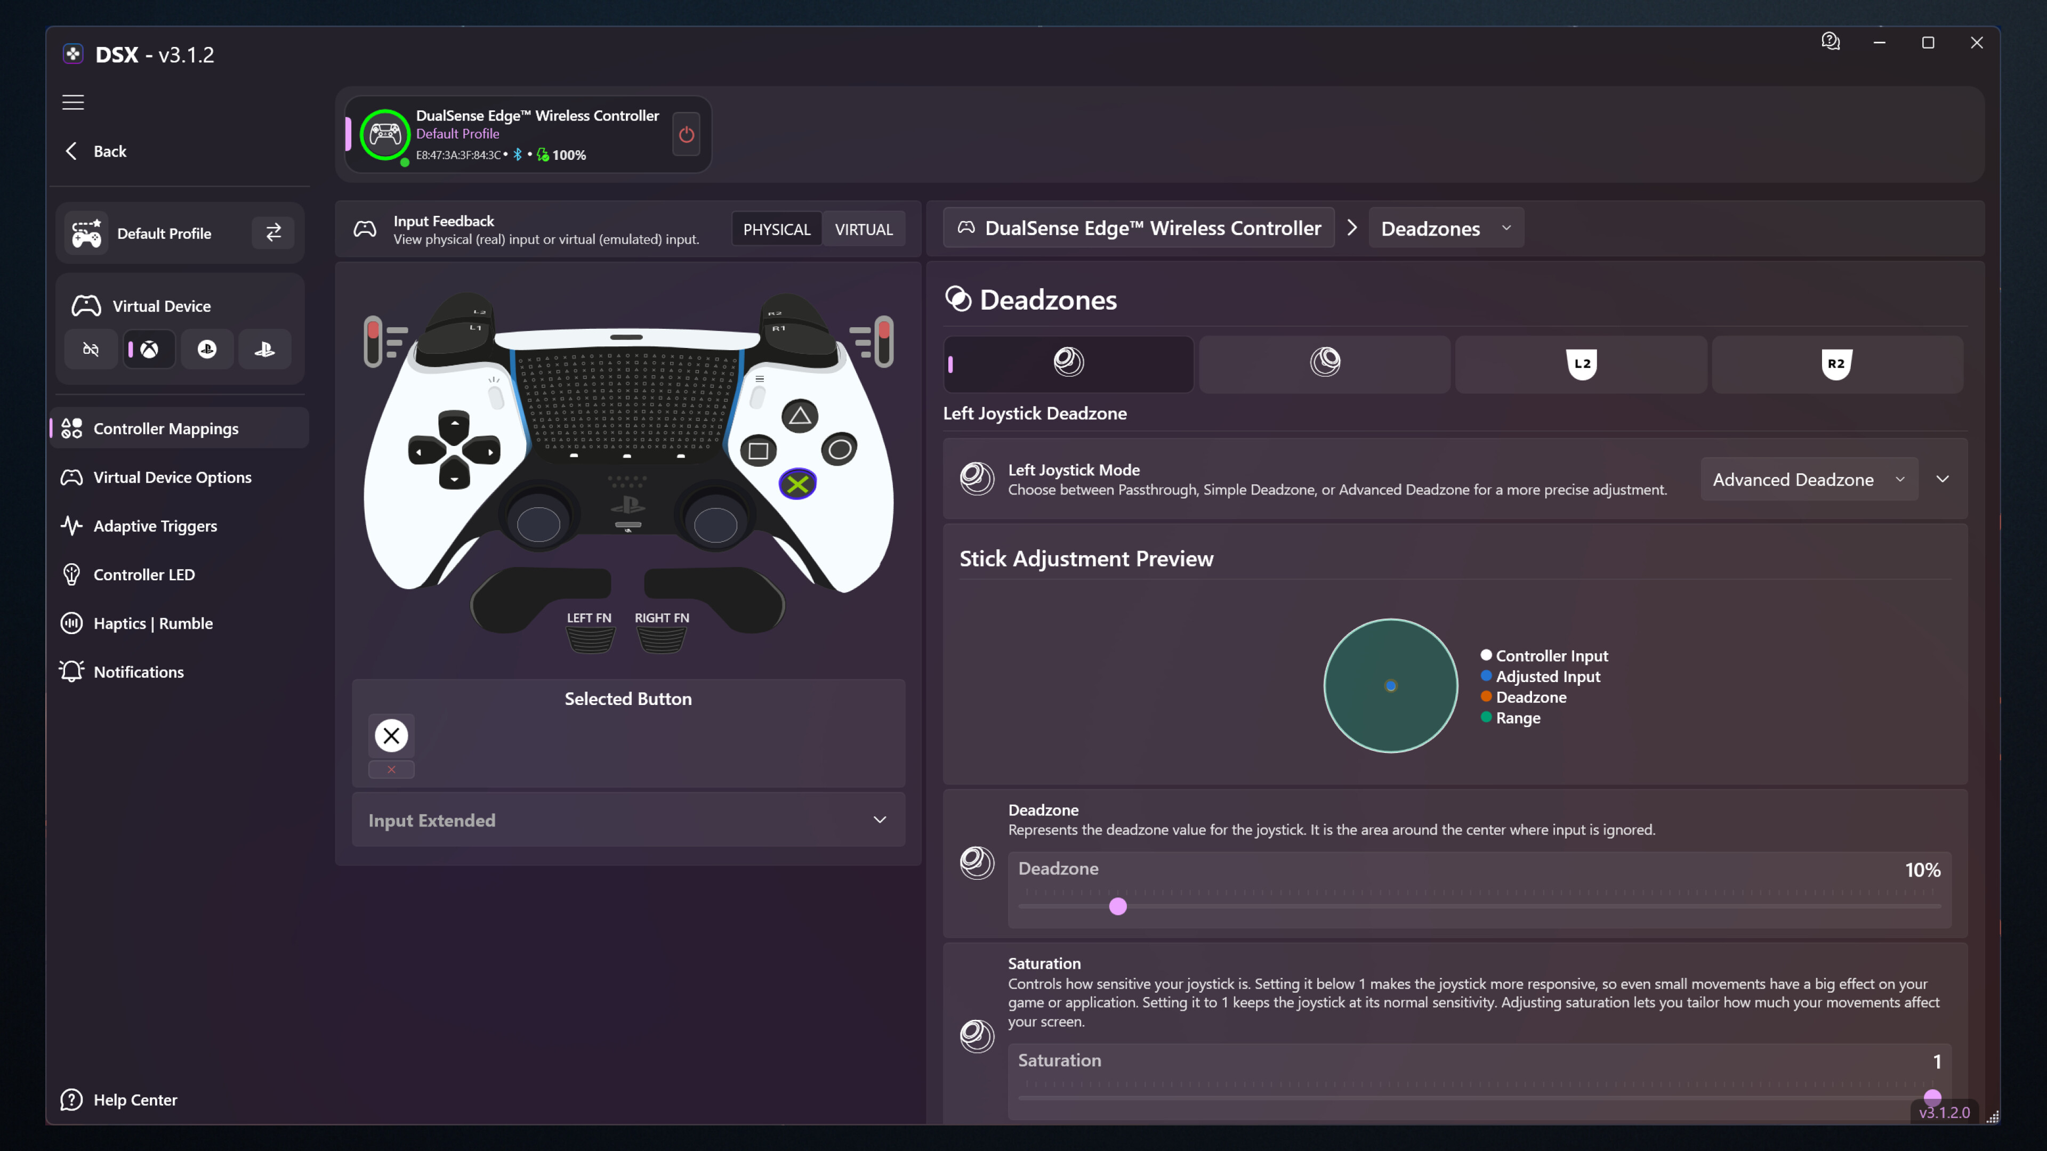Toggle the L2 trigger deadzone section
The width and height of the screenshot is (2047, 1151).
point(1581,363)
